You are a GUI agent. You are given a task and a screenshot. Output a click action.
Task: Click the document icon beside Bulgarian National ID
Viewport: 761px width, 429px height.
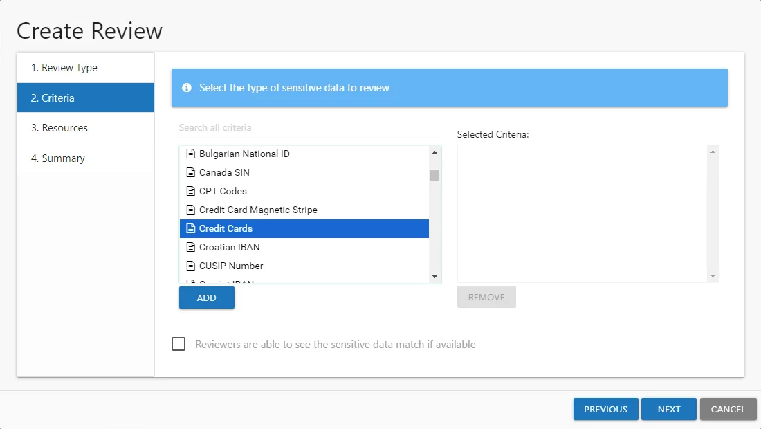tap(191, 154)
